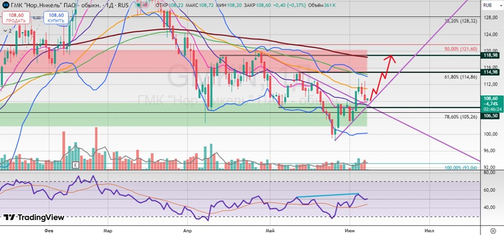Screen dimensions: 504x235
Task: Click the Май label on time axis
Action: coord(270,230)
